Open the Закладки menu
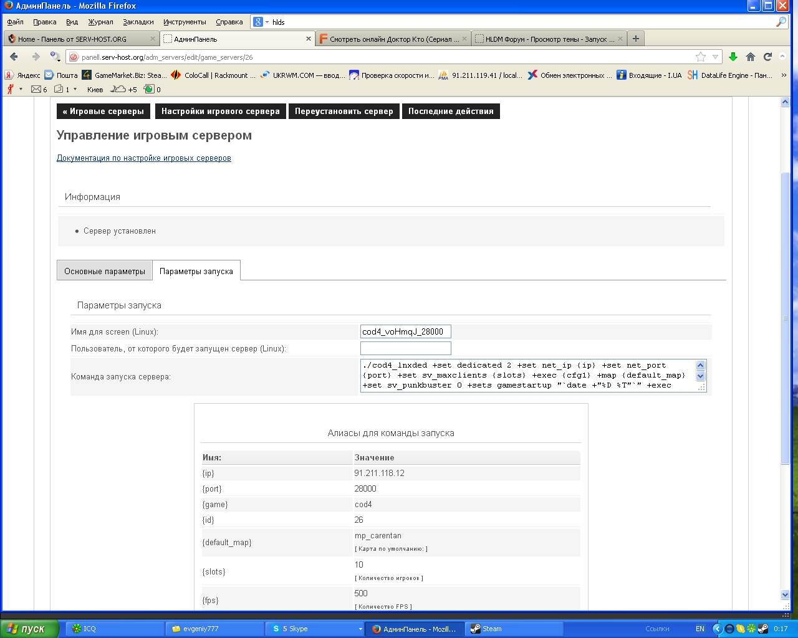The height and width of the screenshot is (638, 798). (138, 22)
